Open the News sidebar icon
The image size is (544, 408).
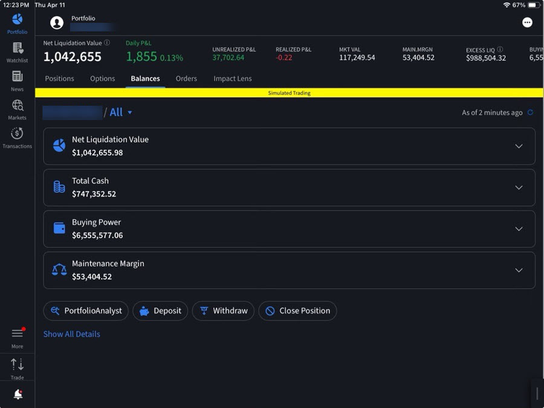18,76
